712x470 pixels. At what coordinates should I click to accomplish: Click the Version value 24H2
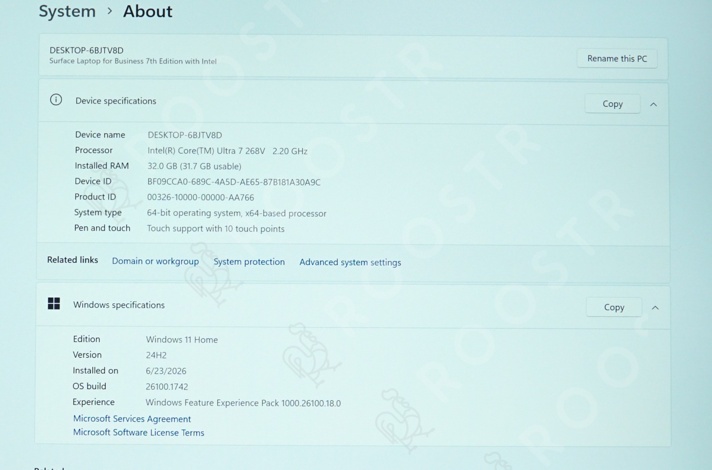point(156,355)
